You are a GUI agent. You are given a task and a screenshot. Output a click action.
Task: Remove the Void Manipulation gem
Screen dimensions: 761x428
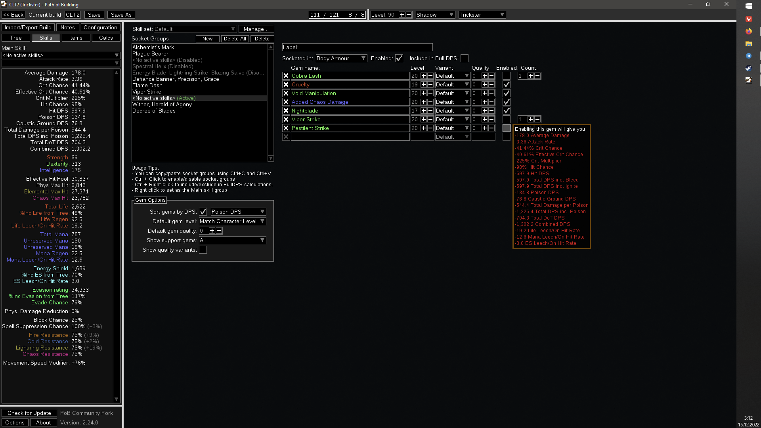click(x=286, y=93)
